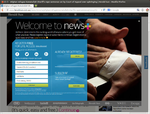The height and width of the screenshot is (114, 150).
Task: Click the Email address input field
Action: point(31,63)
